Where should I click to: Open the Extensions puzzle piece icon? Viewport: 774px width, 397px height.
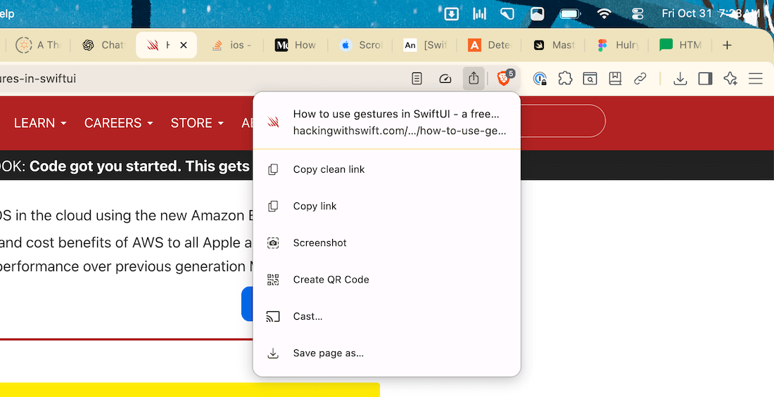coord(565,79)
